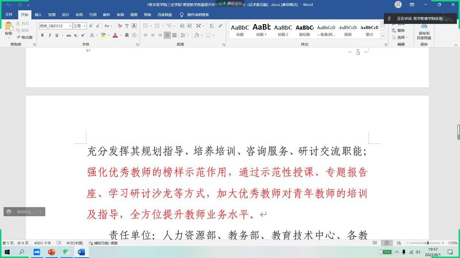Open the 插入 (Insert) ribbon tab
The height and width of the screenshot is (258, 460).
[38, 14]
